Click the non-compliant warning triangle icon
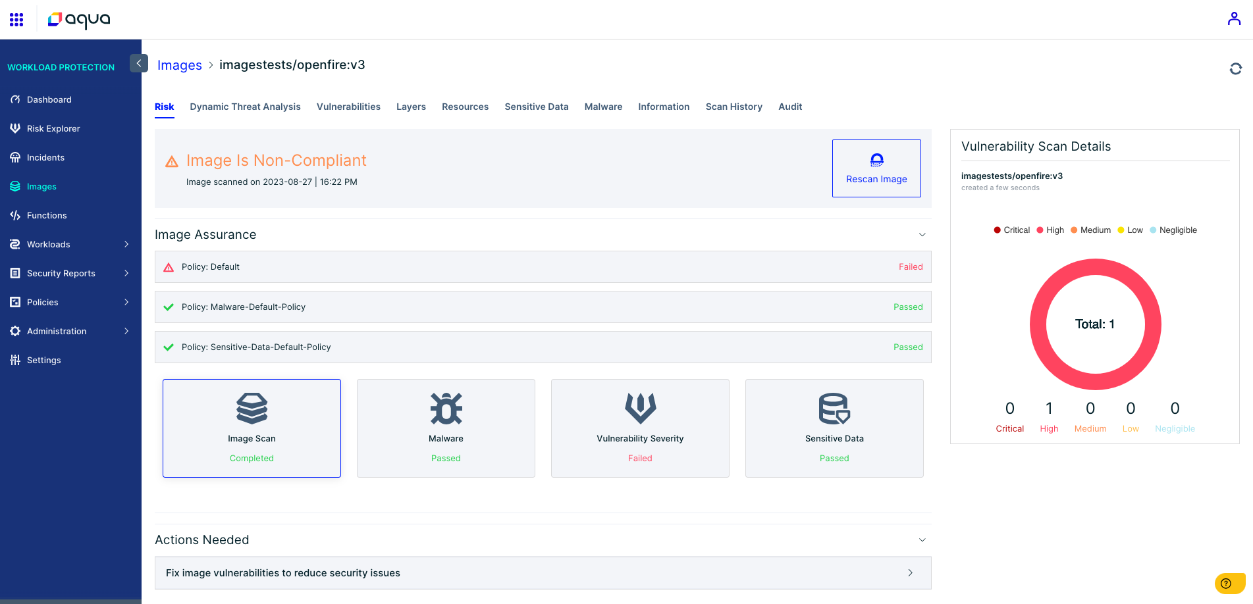The width and height of the screenshot is (1253, 604). point(172,161)
